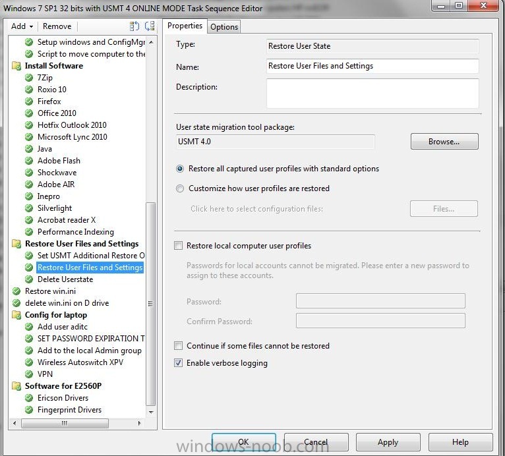
Task: Click green check icon beside Roxio 10
Action: pyautogui.click(x=29, y=90)
